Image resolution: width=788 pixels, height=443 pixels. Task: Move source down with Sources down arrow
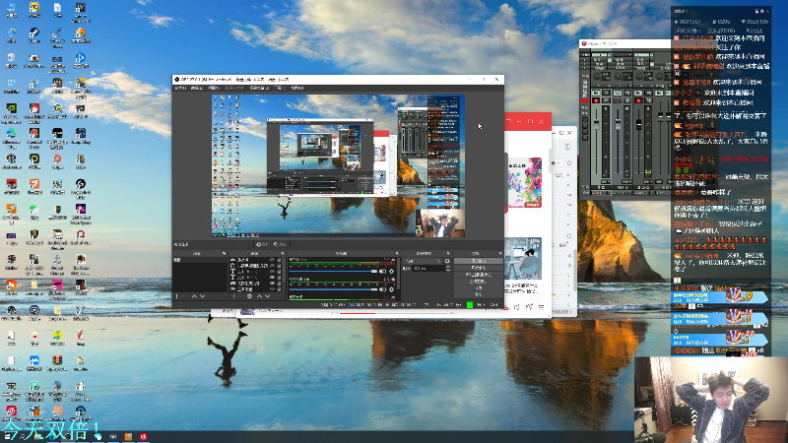(x=267, y=296)
